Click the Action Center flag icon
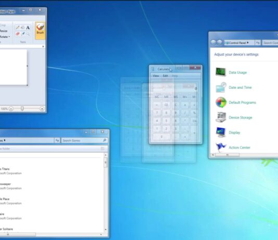This screenshot has height=240, width=278. 221,148
